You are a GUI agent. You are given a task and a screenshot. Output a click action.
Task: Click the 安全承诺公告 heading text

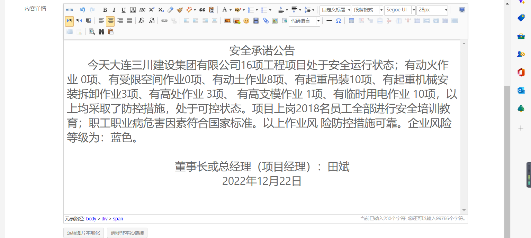(262, 51)
